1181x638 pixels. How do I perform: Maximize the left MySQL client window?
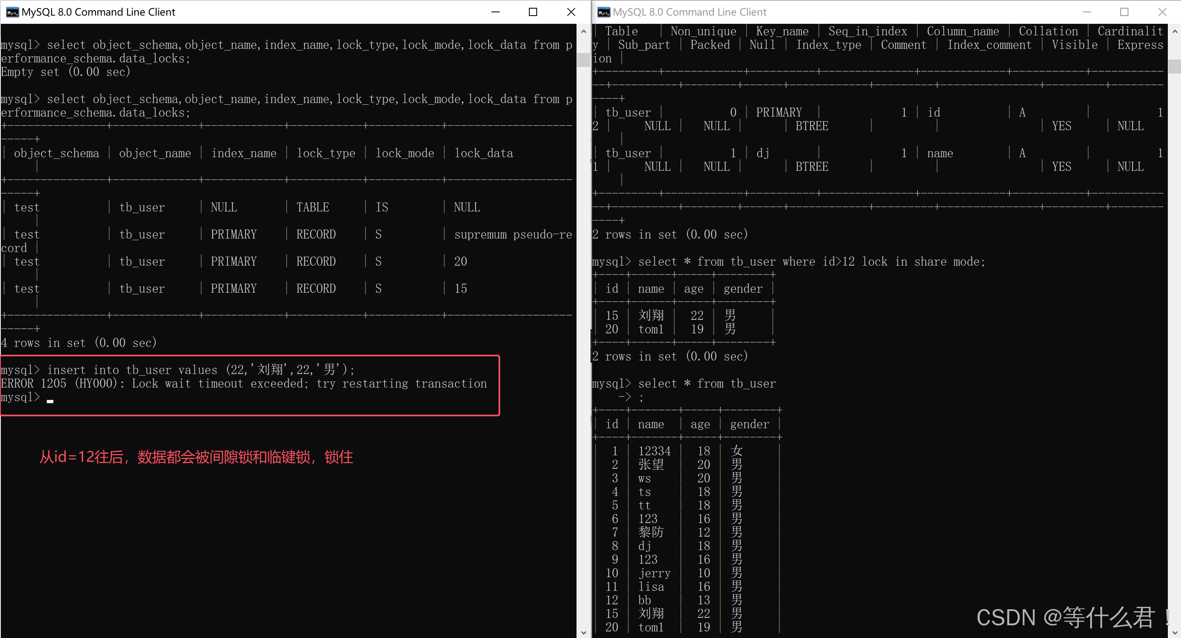pyautogui.click(x=533, y=12)
